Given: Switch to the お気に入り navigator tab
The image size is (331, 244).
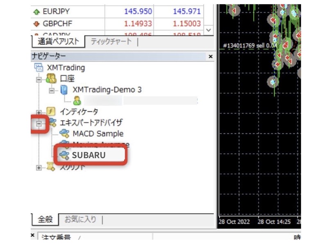Looking at the screenshot, I should 80,219.
